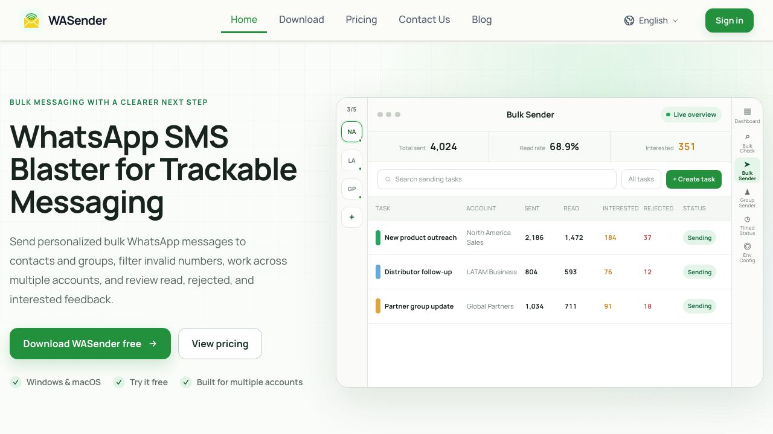This screenshot has width=773, height=434.
Task: Click the TASK column header
Action: point(383,208)
